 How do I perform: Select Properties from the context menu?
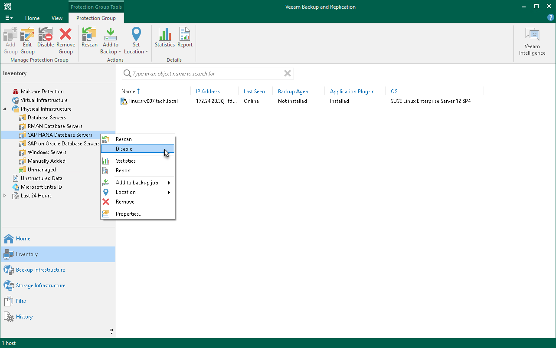[129, 214]
